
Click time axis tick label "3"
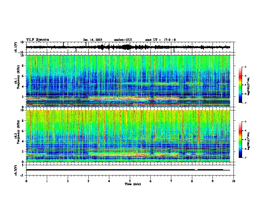[88, 181]
